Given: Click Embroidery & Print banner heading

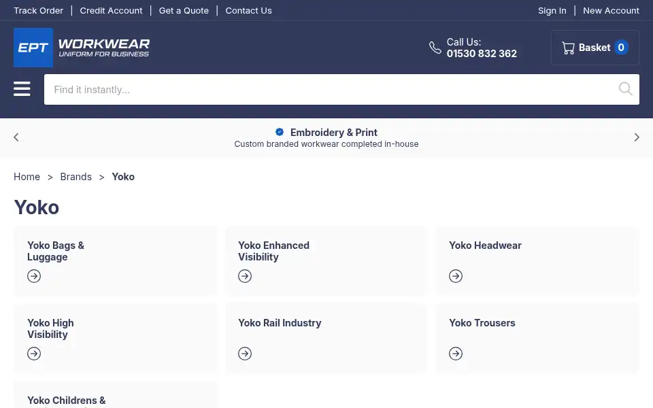Looking at the screenshot, I should coord(333,133).
